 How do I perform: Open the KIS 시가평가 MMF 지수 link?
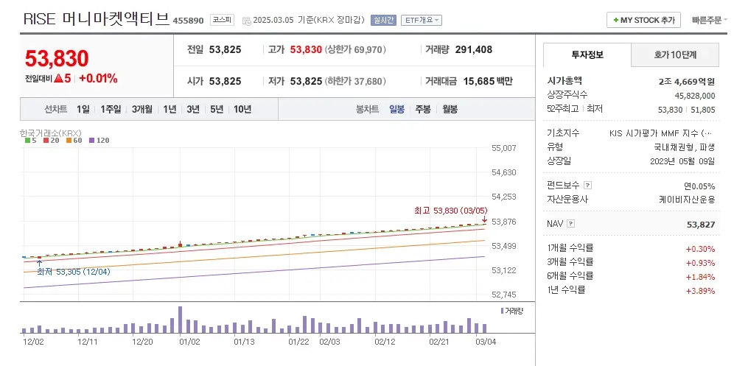[660, 133]
